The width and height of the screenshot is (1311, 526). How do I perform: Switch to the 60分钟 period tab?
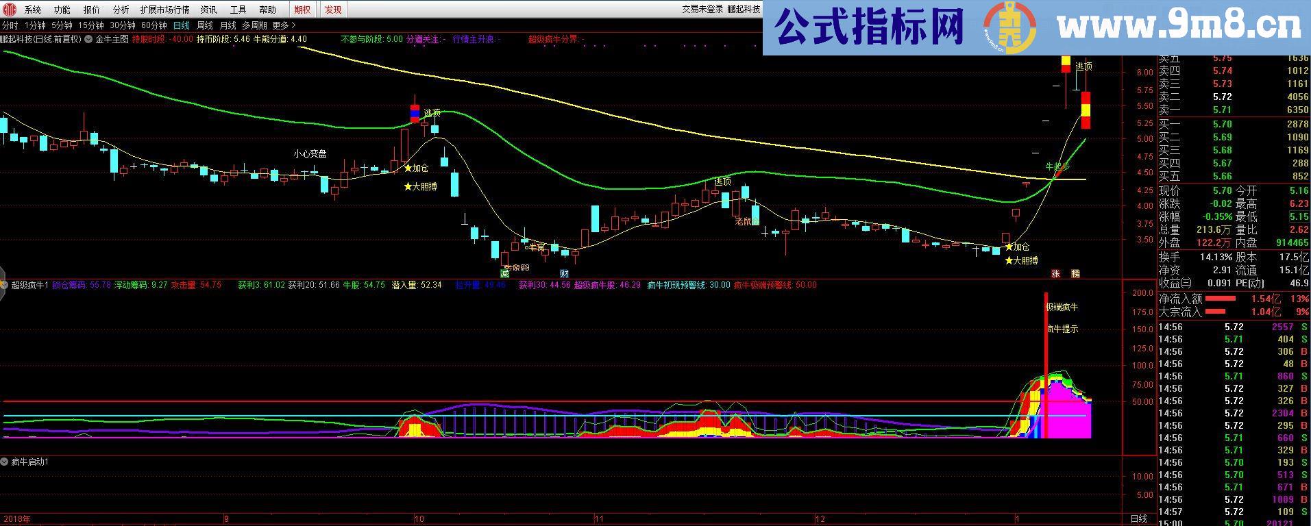pyautogui.click(x=154, y=25)
